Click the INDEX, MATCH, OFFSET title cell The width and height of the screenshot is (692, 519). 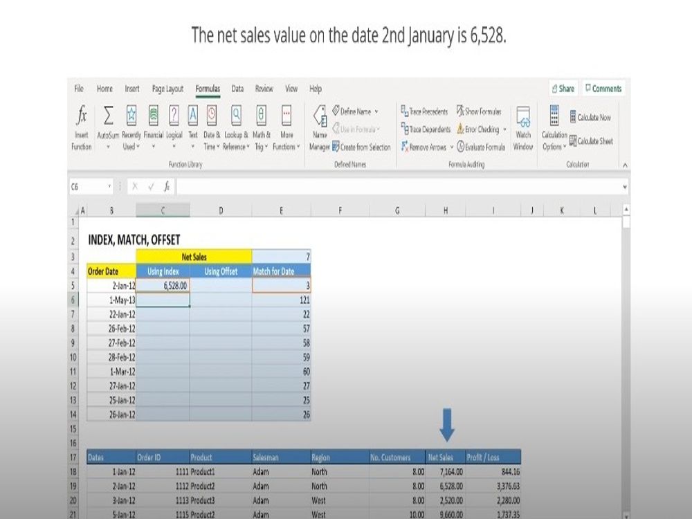[x=134, y=240]
